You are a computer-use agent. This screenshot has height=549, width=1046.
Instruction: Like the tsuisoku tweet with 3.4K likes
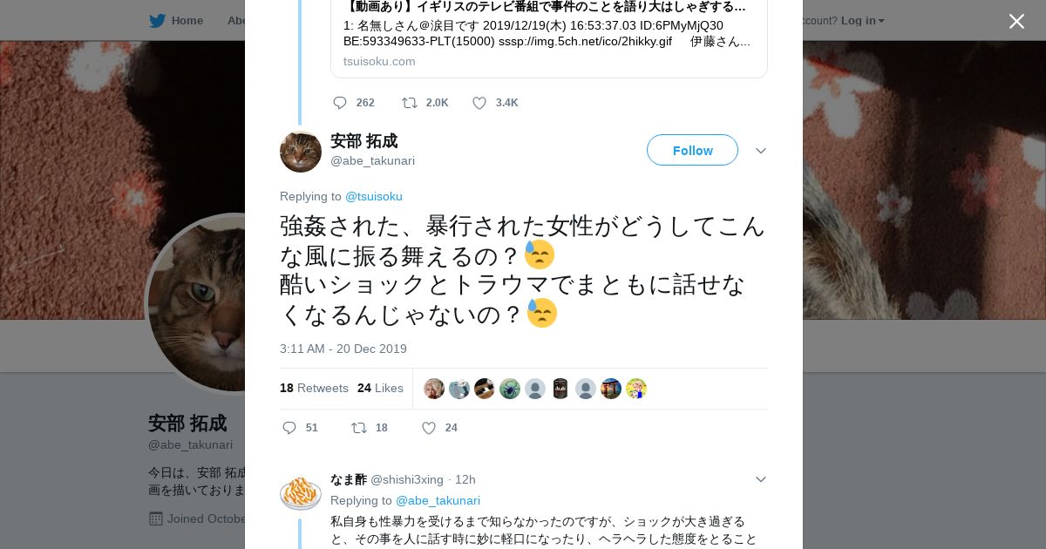pyautogui.click(x=479, y=103)
